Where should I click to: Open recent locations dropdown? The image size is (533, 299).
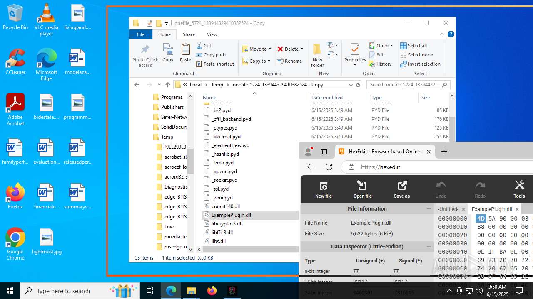click(159, 85)
